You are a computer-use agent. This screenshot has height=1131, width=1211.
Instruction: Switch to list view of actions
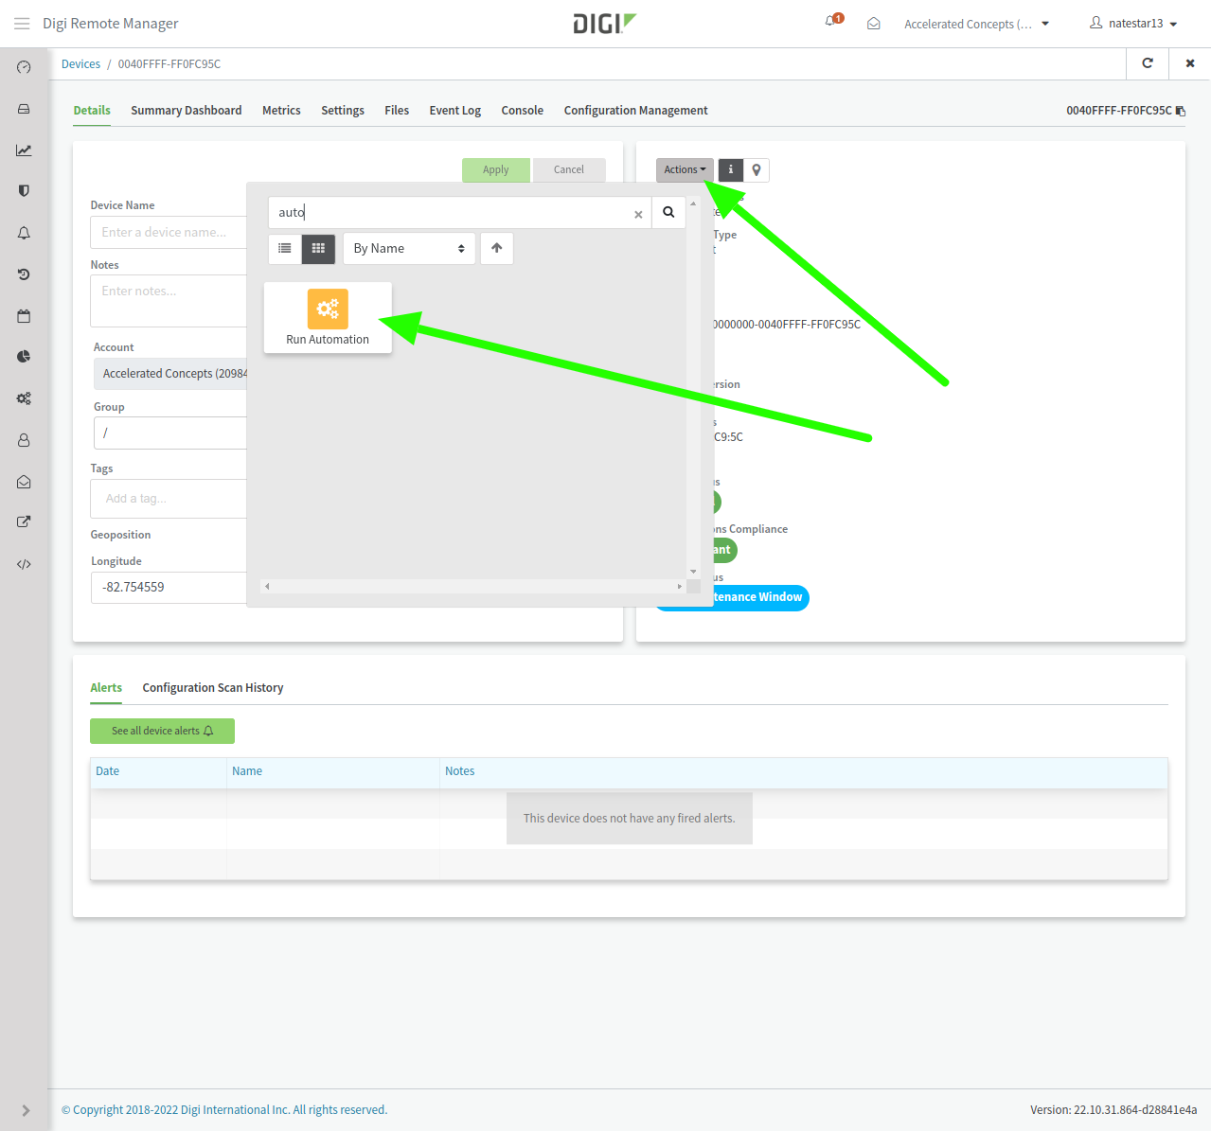pos(285,248)
